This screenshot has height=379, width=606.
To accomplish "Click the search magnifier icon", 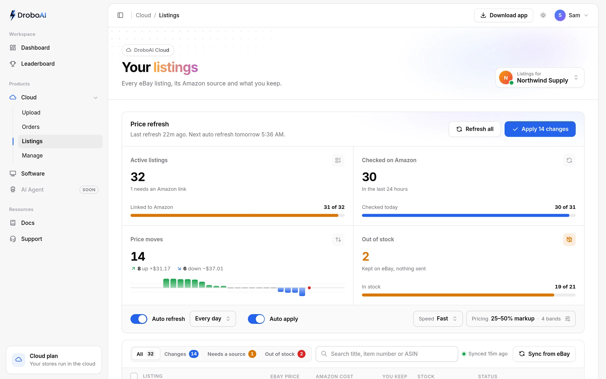I will click(324, 354).
